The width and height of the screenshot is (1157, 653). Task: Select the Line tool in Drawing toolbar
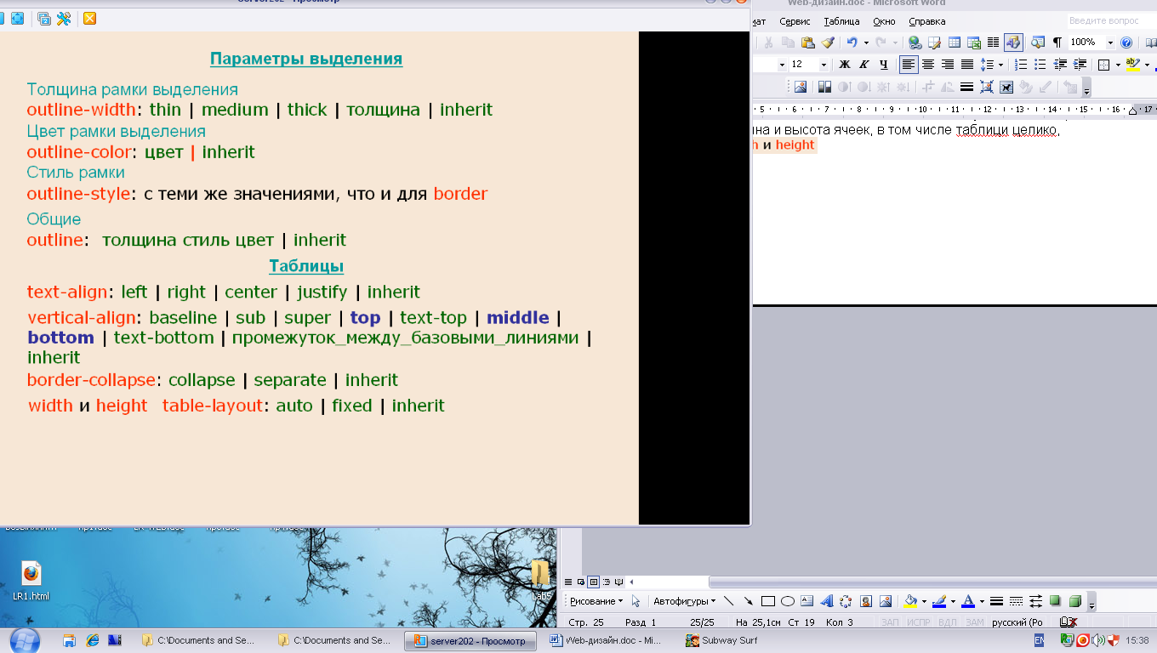729,601
